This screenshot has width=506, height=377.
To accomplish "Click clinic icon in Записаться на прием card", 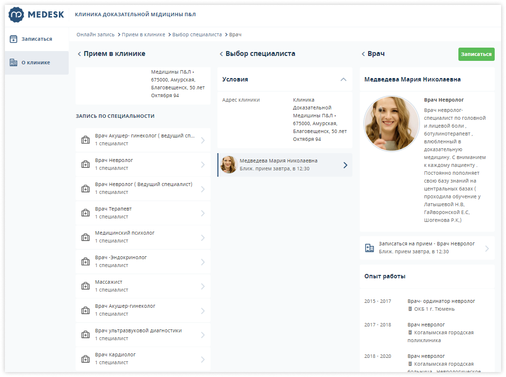I will point(370,248).
